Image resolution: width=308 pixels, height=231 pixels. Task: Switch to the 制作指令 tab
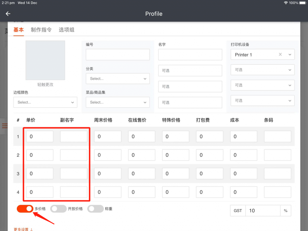[x=41, y=30]
